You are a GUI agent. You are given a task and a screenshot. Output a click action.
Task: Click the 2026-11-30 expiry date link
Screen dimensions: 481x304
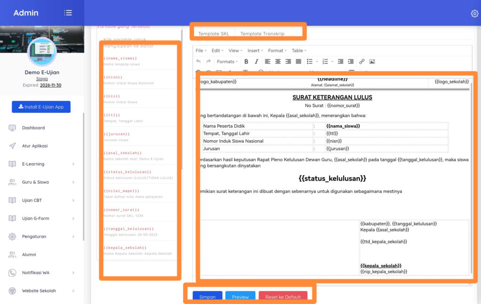(x=51, y=85)
